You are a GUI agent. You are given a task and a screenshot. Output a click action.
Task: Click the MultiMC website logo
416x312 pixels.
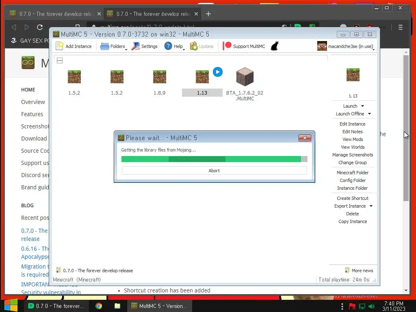point(28,63)
